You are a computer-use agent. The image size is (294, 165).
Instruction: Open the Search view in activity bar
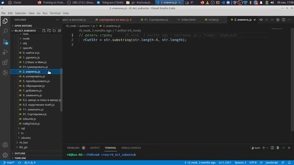[x=5, y=31]
